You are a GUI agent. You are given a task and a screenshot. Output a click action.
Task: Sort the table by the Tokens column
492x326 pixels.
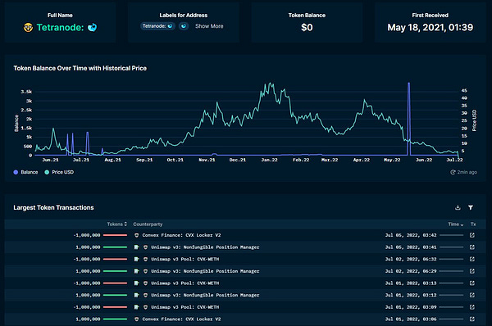click(117, 224)
